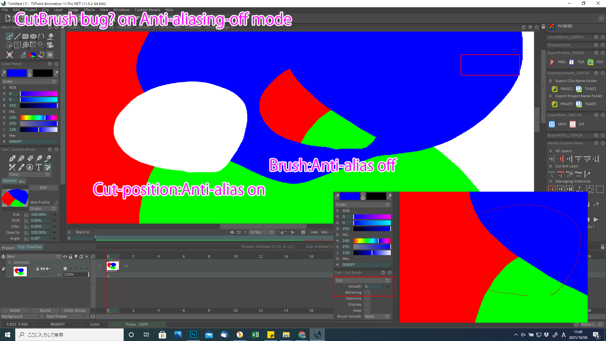
Task: Enable the Display checkbox
Action: [x=367, y=304]
